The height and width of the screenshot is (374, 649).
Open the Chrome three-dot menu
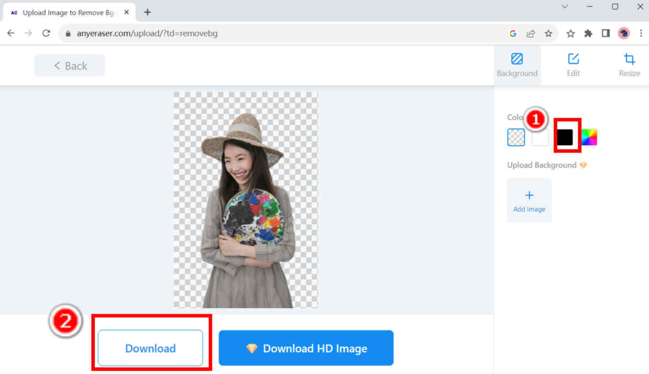641,33
